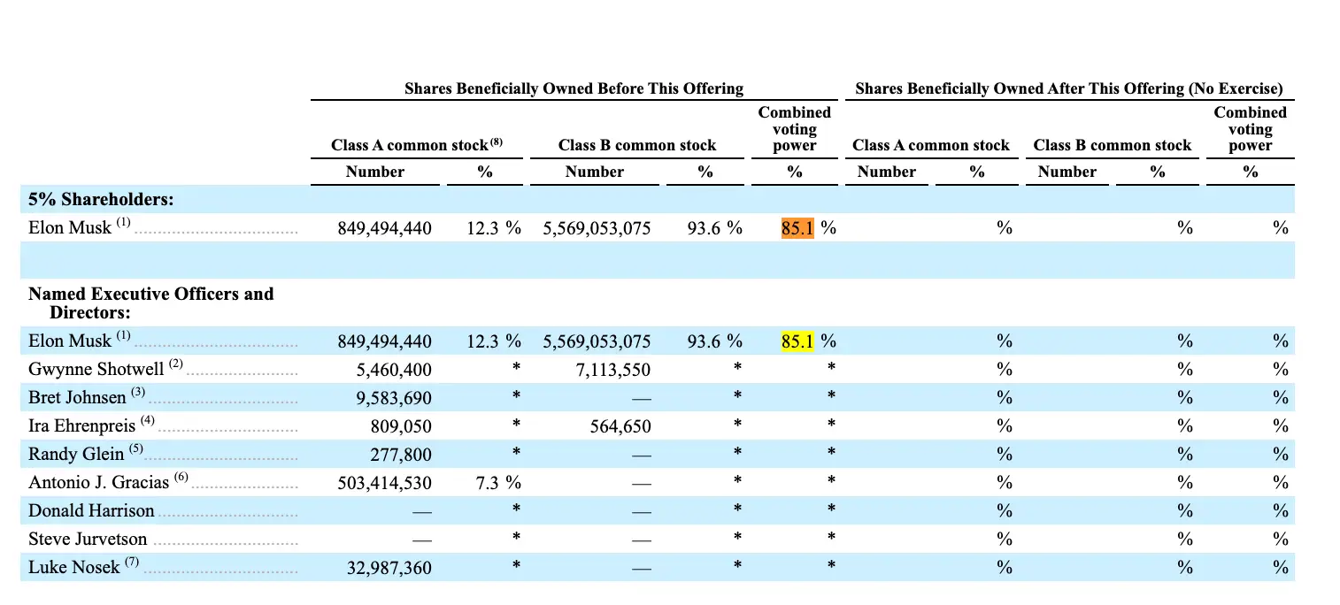
Task: Click Ira Ehrenpreis's 809,050 value
Action: (401, 427)
